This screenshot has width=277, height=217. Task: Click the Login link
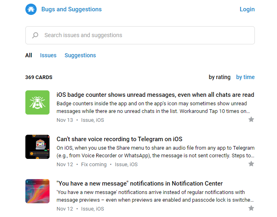(247, 9)
